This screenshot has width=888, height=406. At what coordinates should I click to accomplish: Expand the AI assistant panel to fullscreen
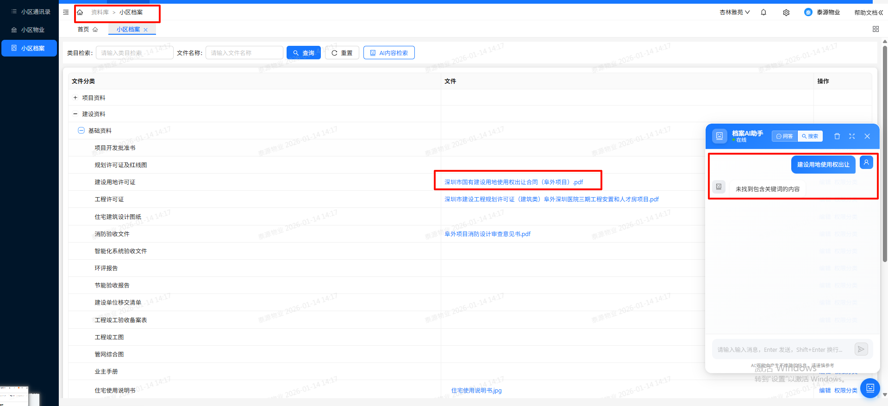[852, 136]
